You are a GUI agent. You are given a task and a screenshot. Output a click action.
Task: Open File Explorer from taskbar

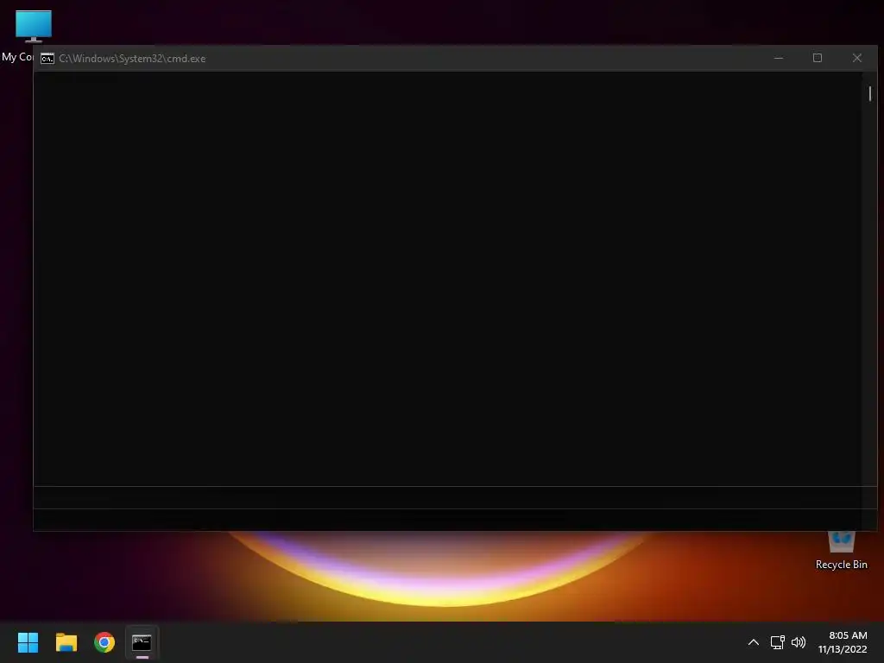66,642
